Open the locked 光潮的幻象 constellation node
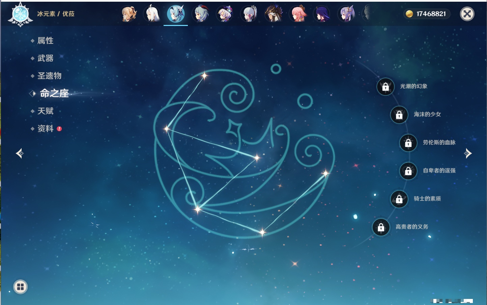The width and height of the screenshot is (487, 305). pyautogui.click(x=385, y=87)
